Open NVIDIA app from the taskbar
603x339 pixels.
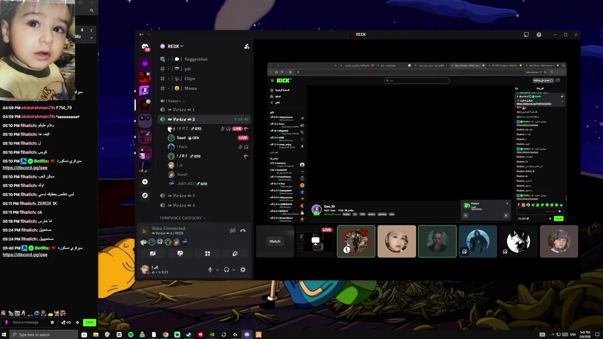coord(212,335)
